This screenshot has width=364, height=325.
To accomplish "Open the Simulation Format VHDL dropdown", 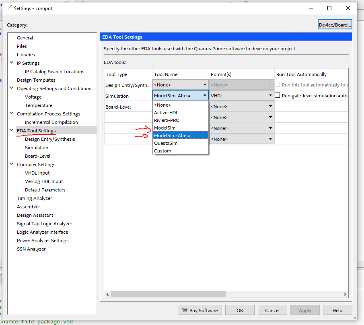I will pyautogui.click(x=241, y=96).
